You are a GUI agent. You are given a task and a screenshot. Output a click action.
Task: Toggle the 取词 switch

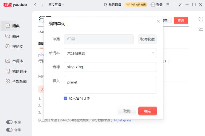[x=9, y=122]
